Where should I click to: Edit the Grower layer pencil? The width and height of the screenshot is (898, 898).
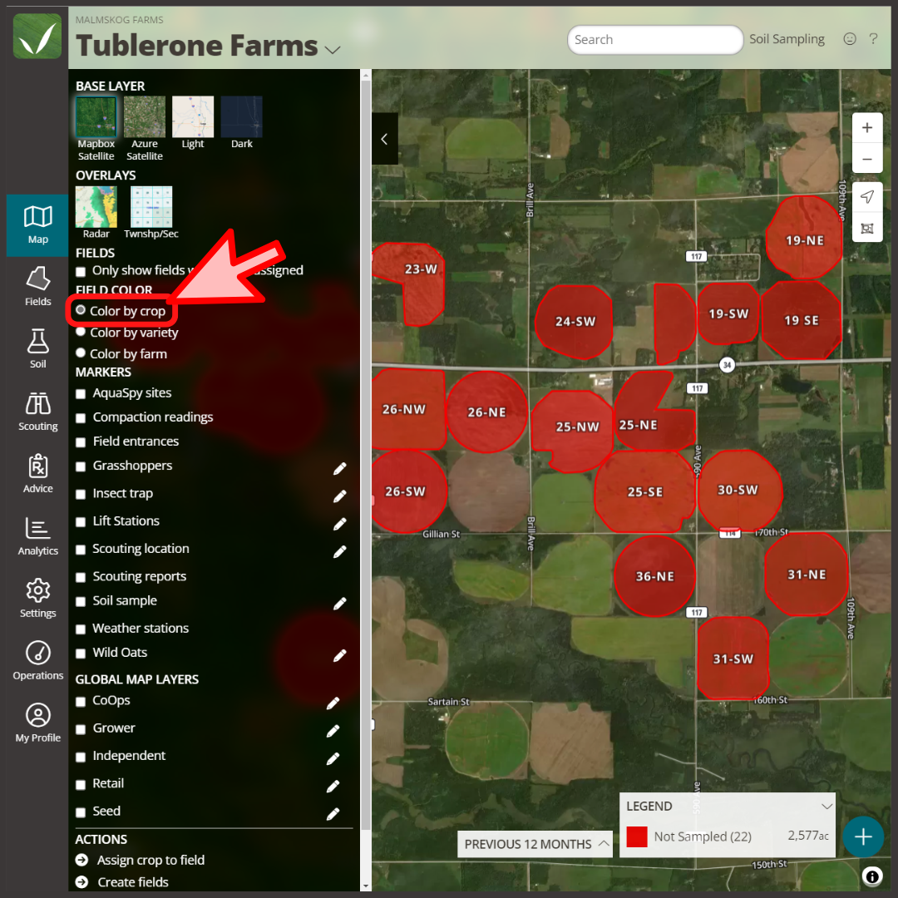click(333, 732)
